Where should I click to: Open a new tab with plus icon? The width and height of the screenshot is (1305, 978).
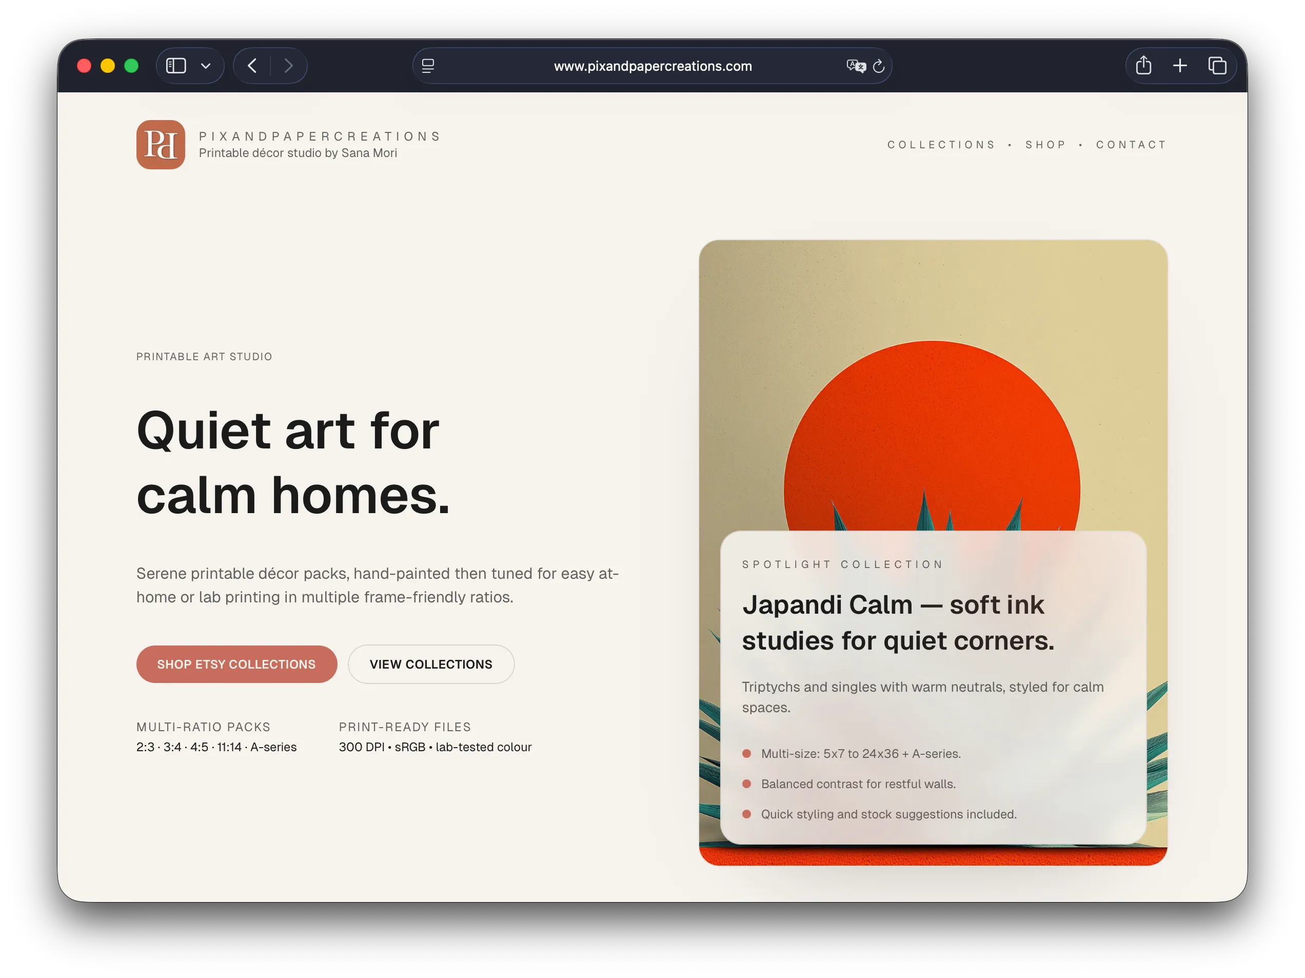pyautogui.click(x=1180, y=66)
